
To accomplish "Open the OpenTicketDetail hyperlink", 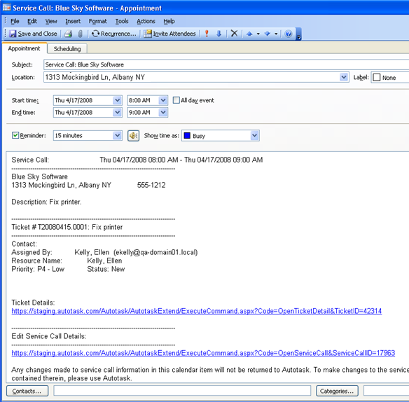I will point(196,311).
